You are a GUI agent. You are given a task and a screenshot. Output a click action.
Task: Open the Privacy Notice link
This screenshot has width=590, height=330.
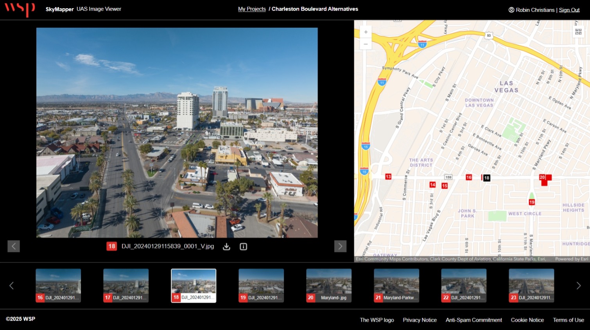420,320
